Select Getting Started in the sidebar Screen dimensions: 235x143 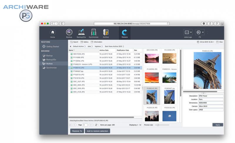(x=52, y=46)
